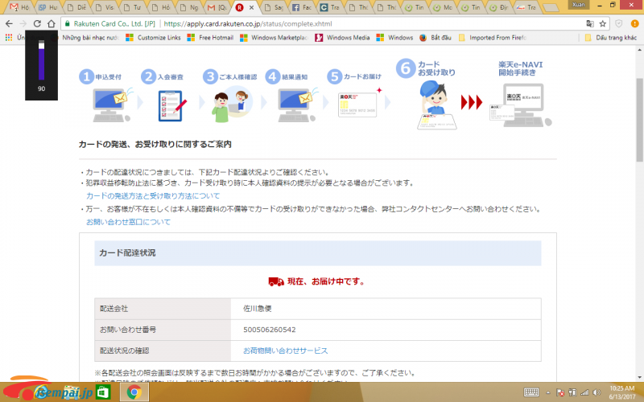Click the scrollbar down arrow
The height and width of the screenshot is (402, 644).
coord(639,377)
